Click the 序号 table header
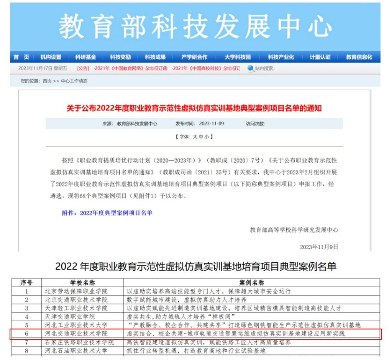This screenshot has width=389, height=362. click(26, 283)
